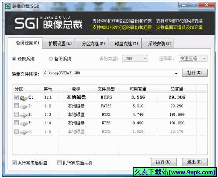218x178 pixels.
Task: Click the G: drive disk icon
Action: (23, 132)
